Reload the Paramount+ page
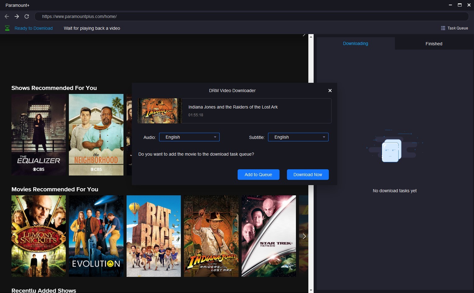474x293 pixels. [x=27, y=16]
